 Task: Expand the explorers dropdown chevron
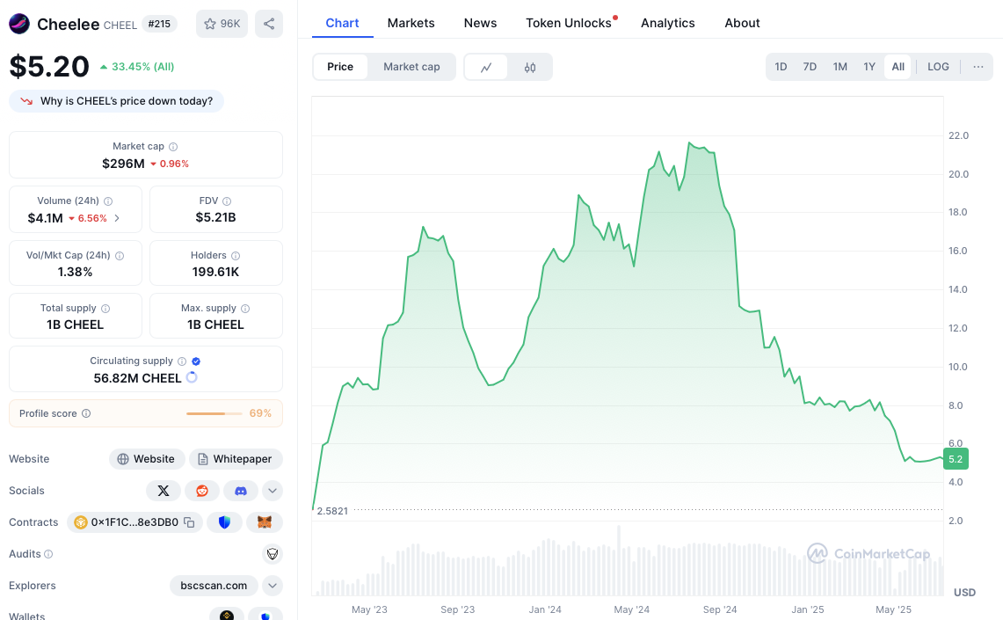(273, 586)
